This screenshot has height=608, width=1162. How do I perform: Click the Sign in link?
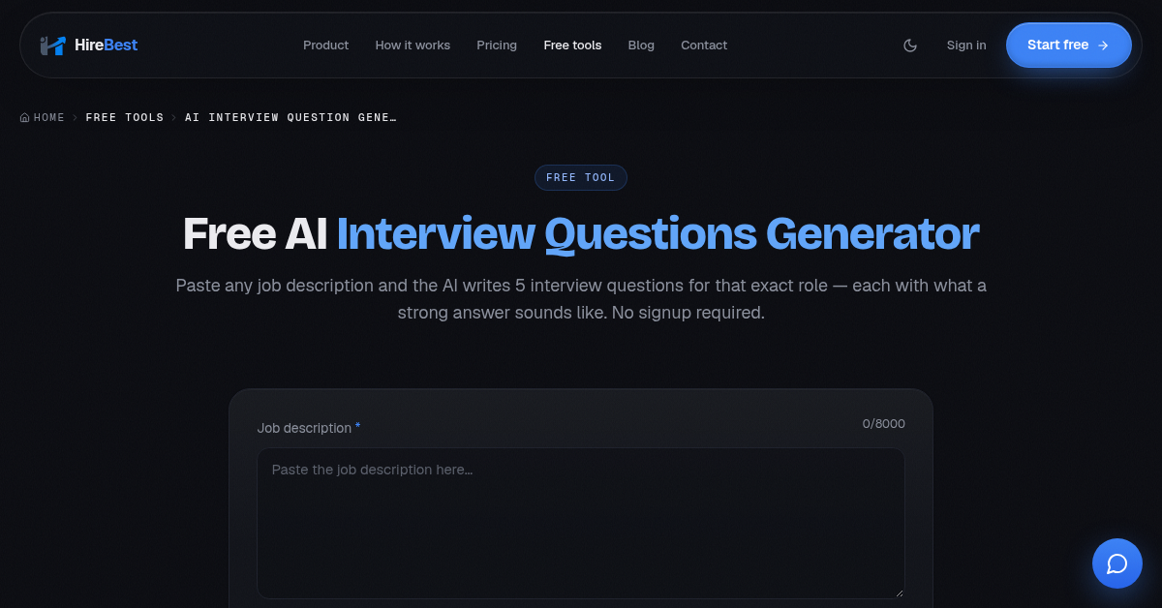point(966,46)
